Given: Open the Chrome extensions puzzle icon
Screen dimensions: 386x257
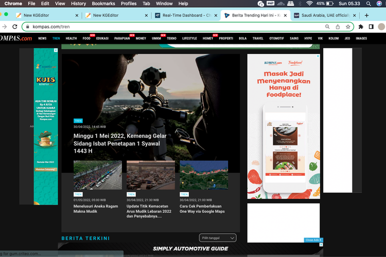Looking at the screenshot, I should point(361,26).
